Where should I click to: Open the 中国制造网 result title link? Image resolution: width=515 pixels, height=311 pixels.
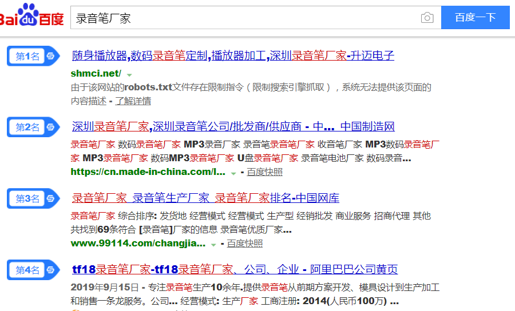point(233,126)
